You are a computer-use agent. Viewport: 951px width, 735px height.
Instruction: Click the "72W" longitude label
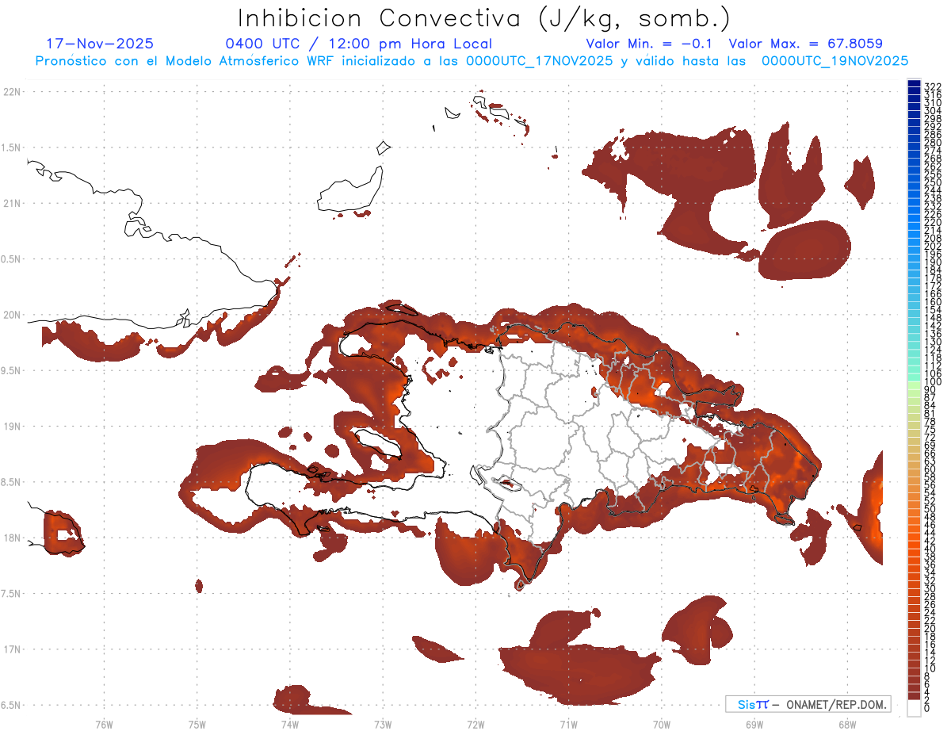click(x=475, y=724)
